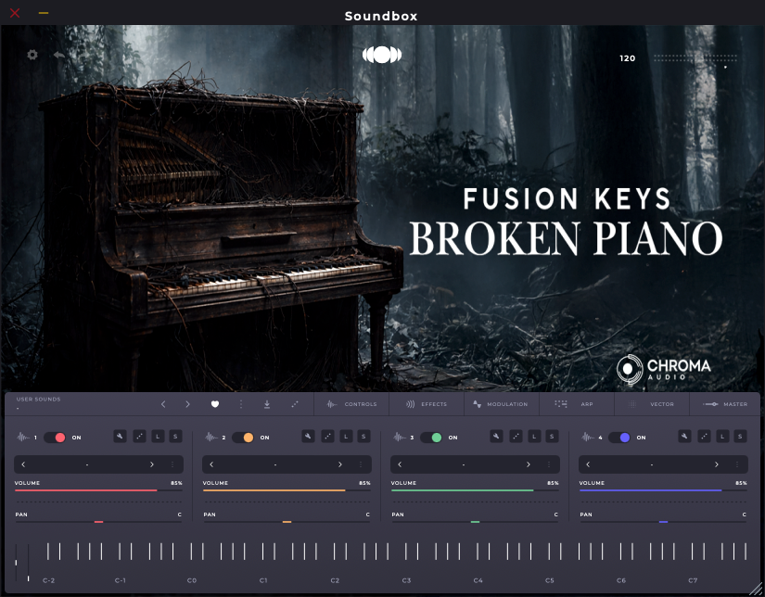Favorite the preset with the heart icon
Screen dimensions: 765x597
coord(215,404)
